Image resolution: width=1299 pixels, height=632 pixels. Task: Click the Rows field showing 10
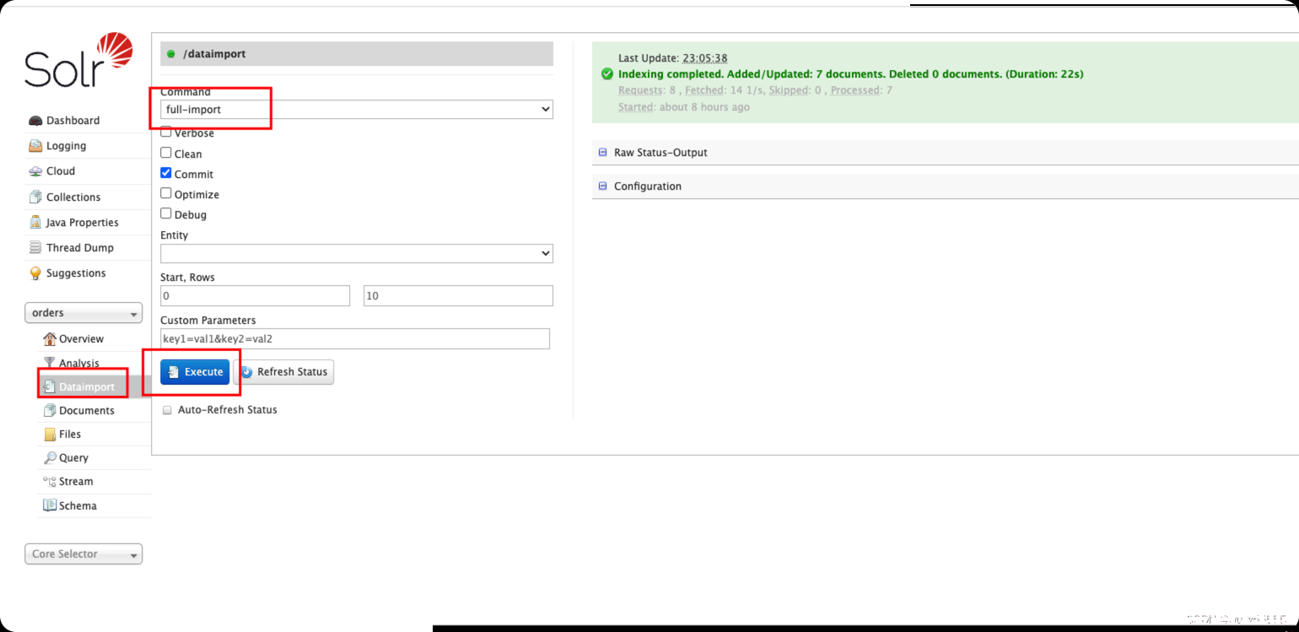(x=458, y=296)
